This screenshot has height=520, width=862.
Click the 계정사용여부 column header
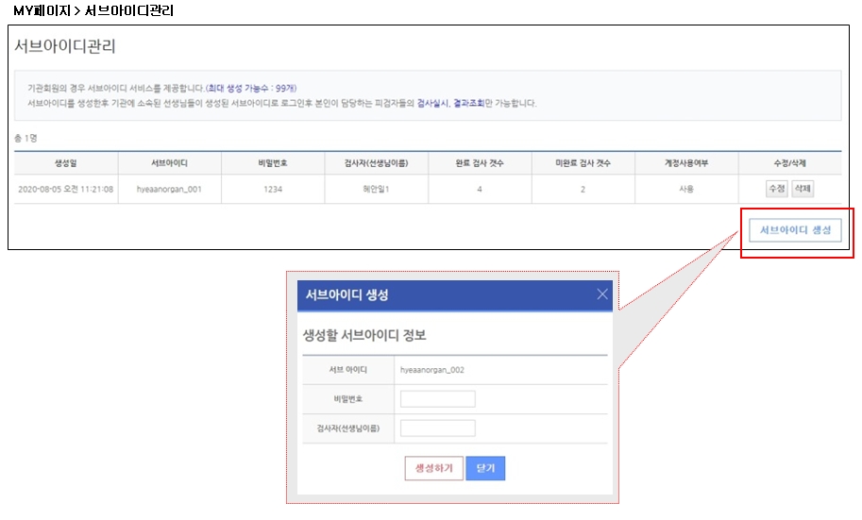tap(685, 163)
